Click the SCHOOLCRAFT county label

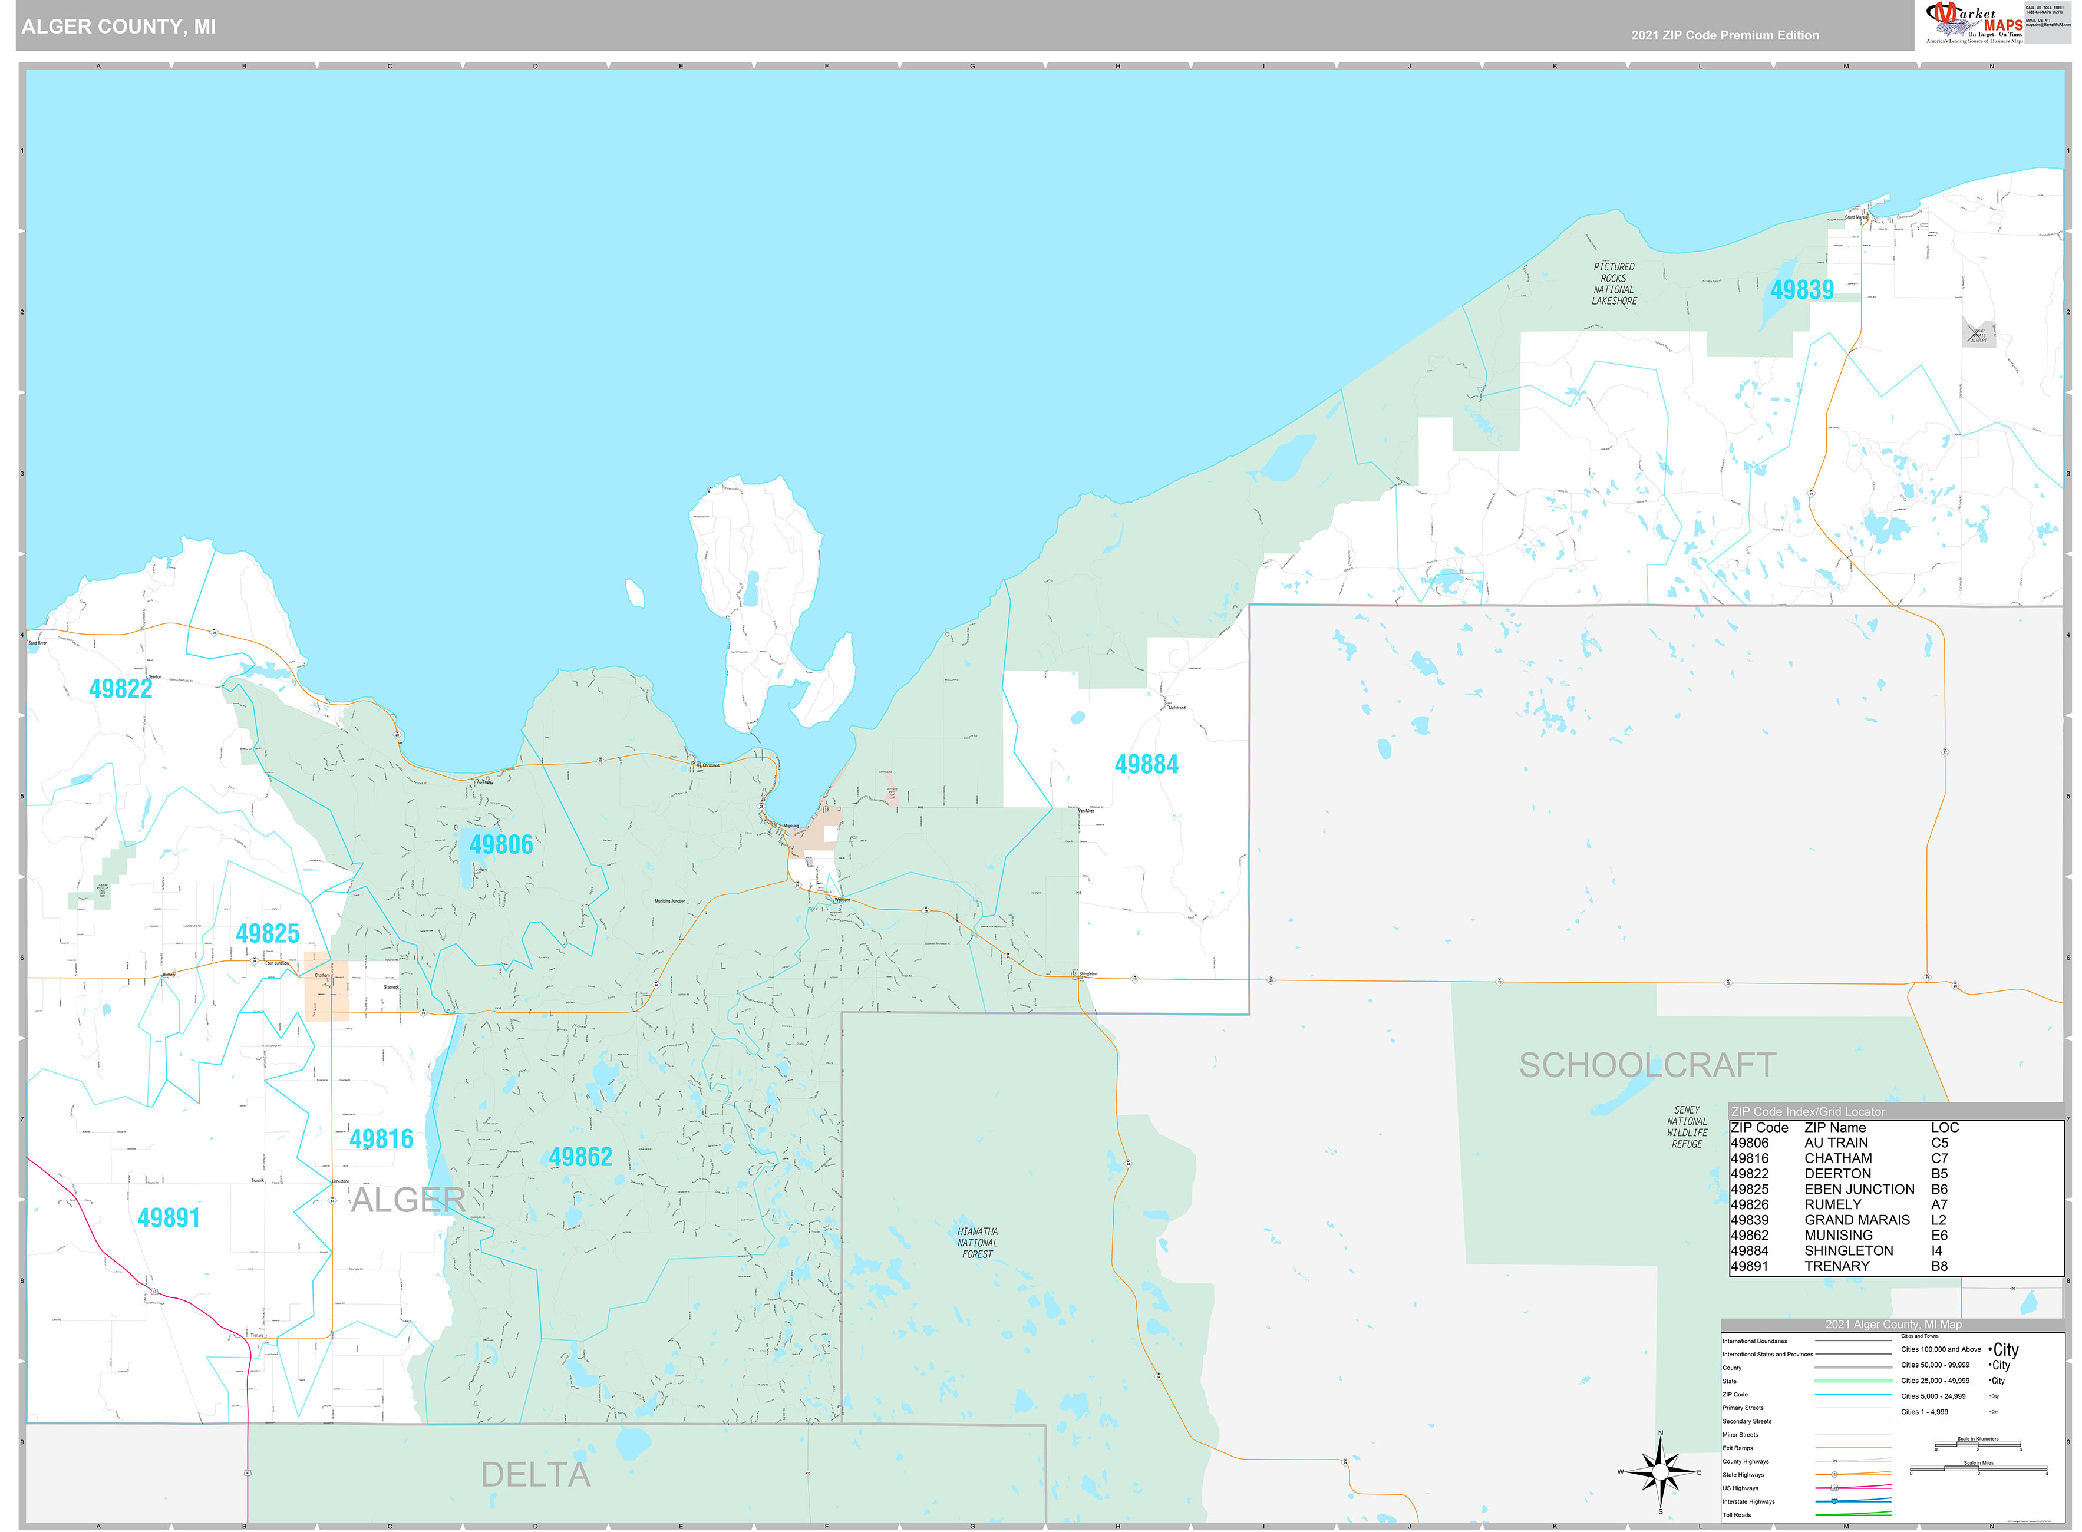click(1647, 1065)
